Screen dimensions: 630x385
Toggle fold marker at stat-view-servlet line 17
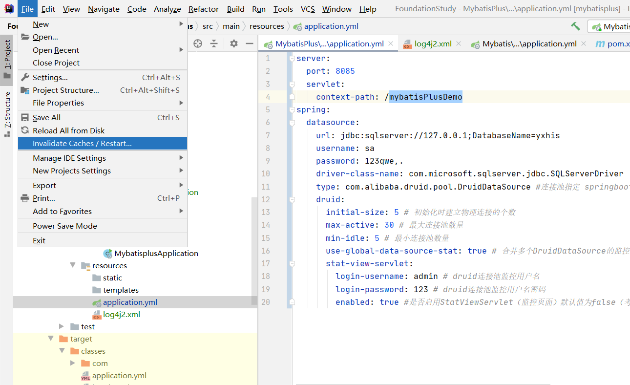point(292,264)
